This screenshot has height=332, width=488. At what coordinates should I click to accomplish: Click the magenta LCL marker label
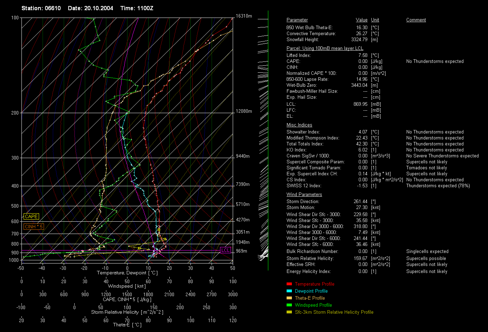[225, 250]
